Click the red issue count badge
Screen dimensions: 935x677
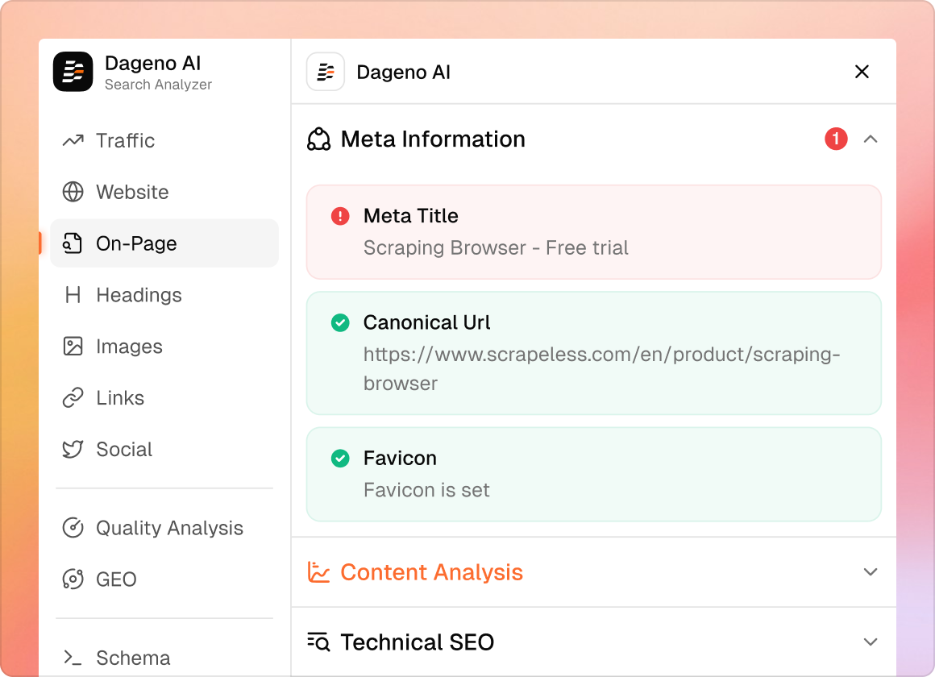pos(836,139)
